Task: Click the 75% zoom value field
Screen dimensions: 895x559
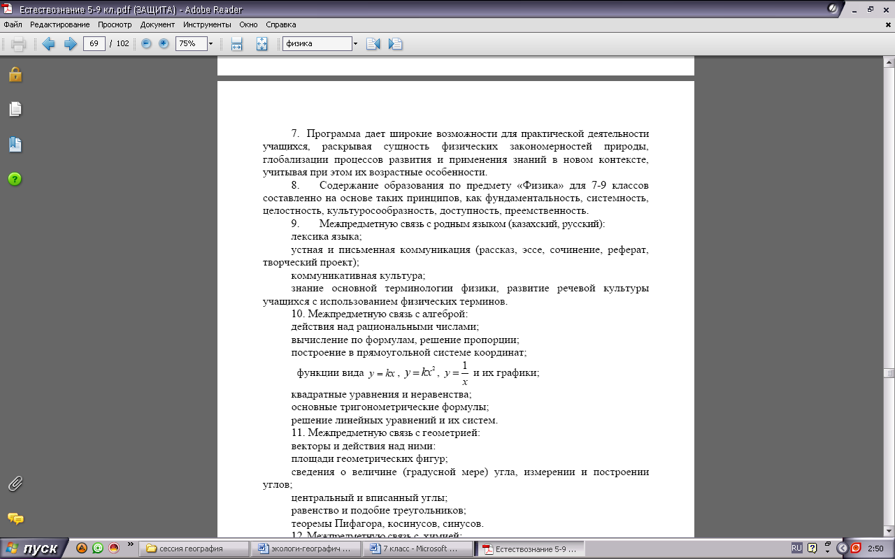Action: pyautogui.click(x=190, y=43)
